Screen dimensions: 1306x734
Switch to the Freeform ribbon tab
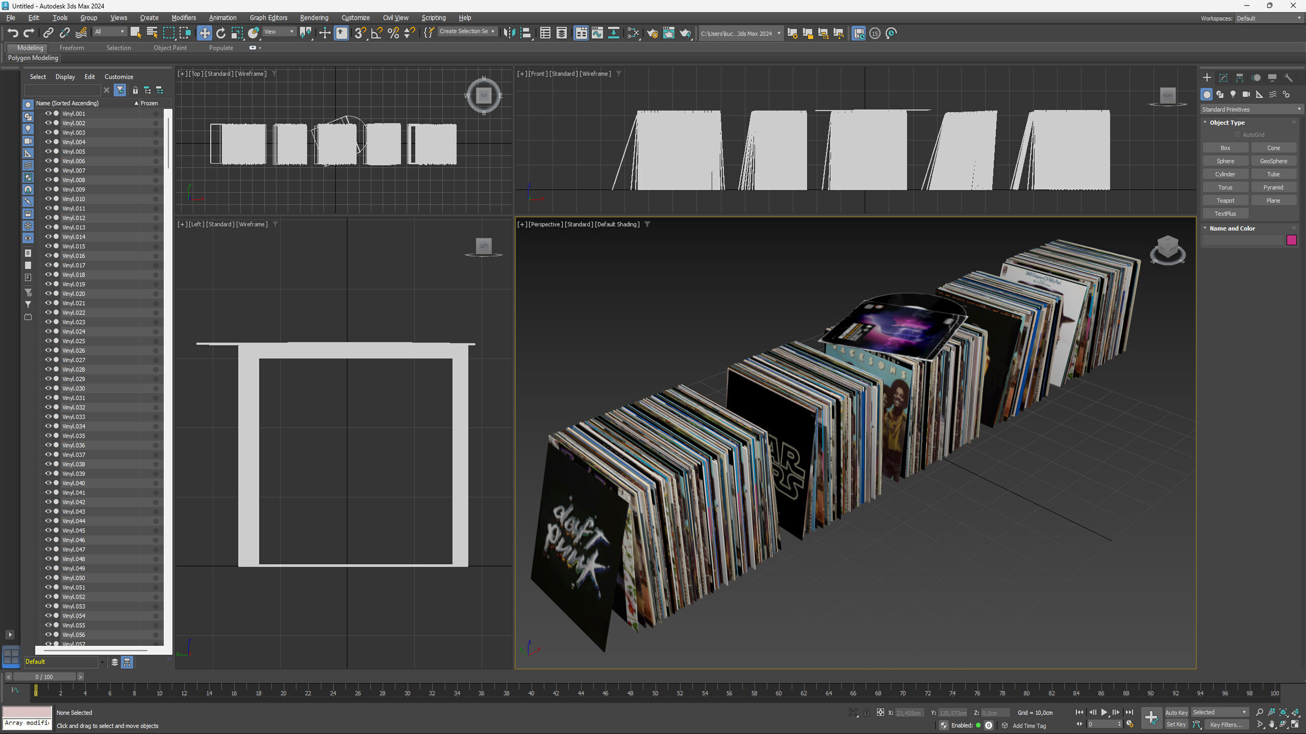click(x=72, y=48)
